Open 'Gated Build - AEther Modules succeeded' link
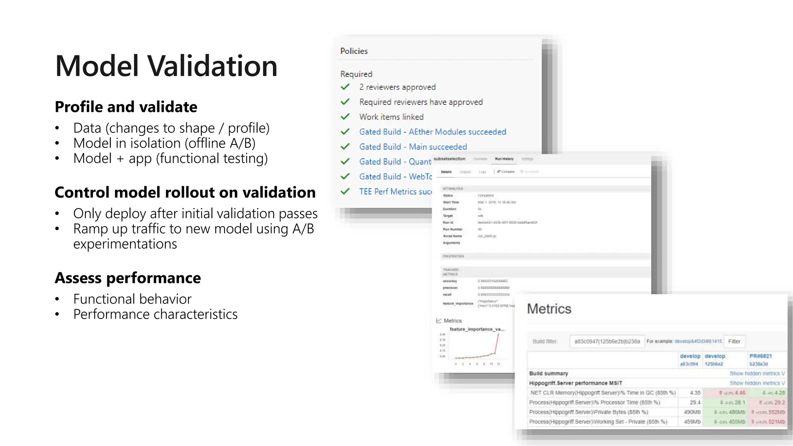The image size is (793, 446). (x=433, y=132)
